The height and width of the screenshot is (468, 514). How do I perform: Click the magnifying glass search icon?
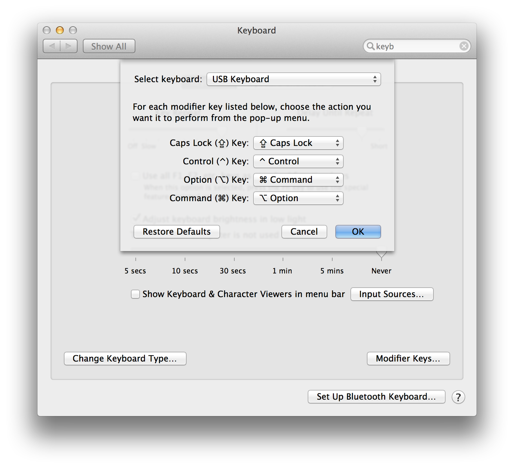click(x=370, y=46)
